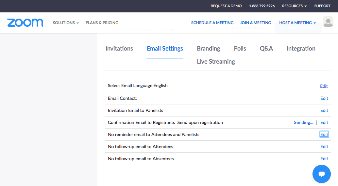This screenshot has height=186, width=338.
Task: Open the Resources dropdown menu
Action: tap(294, 6)
